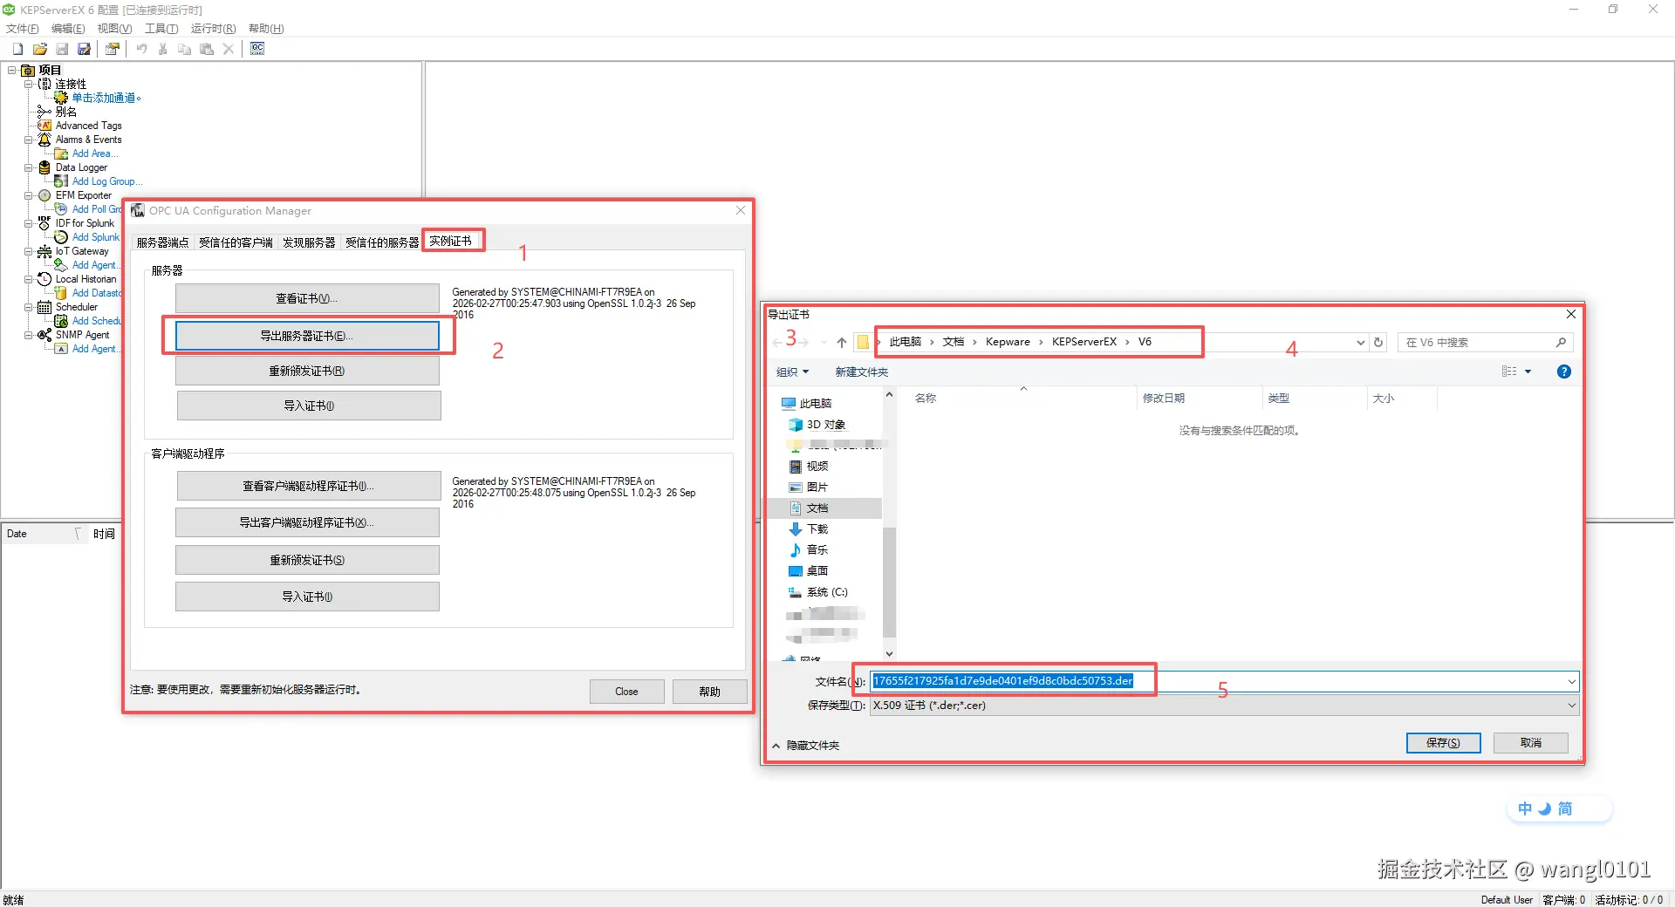Viewport: 1675px width, 907px height.
Task: Click the Data Logger database icon
Action: point(44,167)
